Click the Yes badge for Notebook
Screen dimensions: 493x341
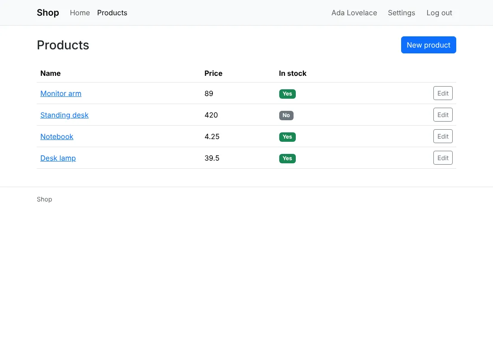tap(287, 137)
